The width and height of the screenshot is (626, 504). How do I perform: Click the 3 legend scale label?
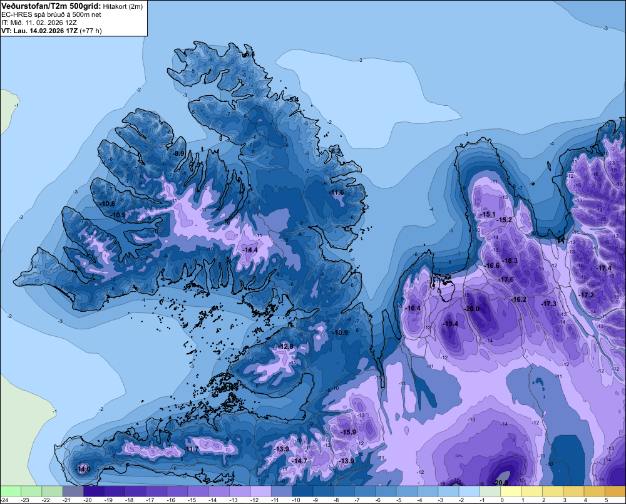565,500
